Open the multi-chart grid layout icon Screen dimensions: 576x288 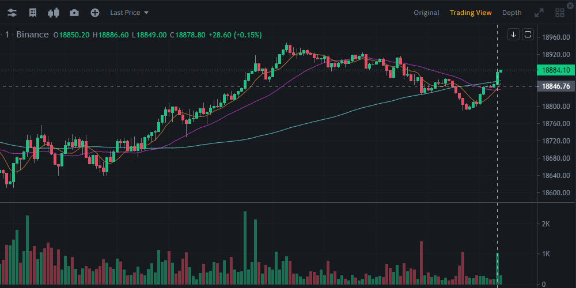[560, 13]
